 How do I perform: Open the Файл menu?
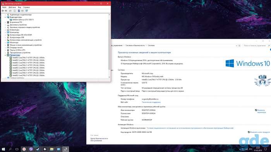point(4,7)
